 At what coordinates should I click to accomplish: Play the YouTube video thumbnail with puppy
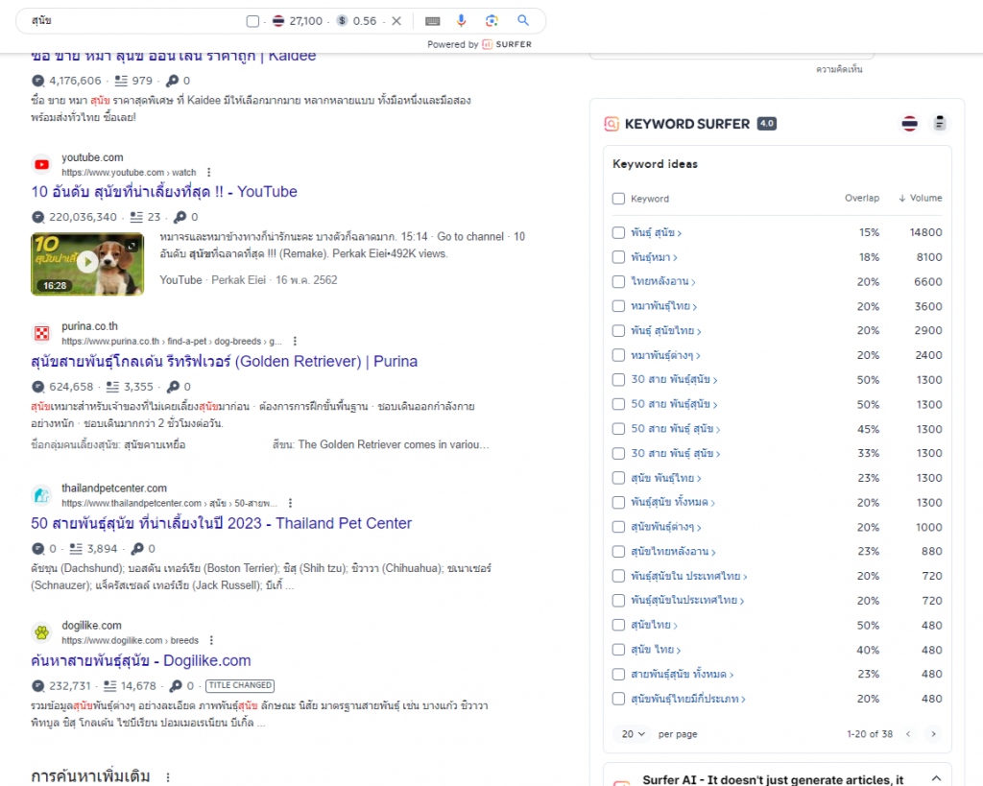click(x=87, y=264)
